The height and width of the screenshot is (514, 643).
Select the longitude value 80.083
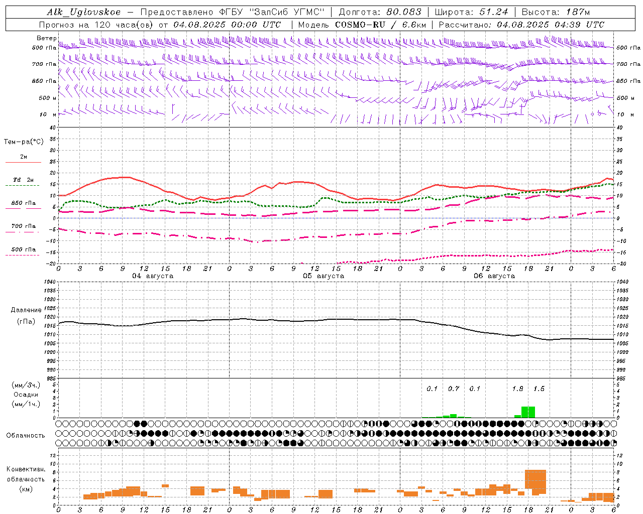(x=404, y=12)
